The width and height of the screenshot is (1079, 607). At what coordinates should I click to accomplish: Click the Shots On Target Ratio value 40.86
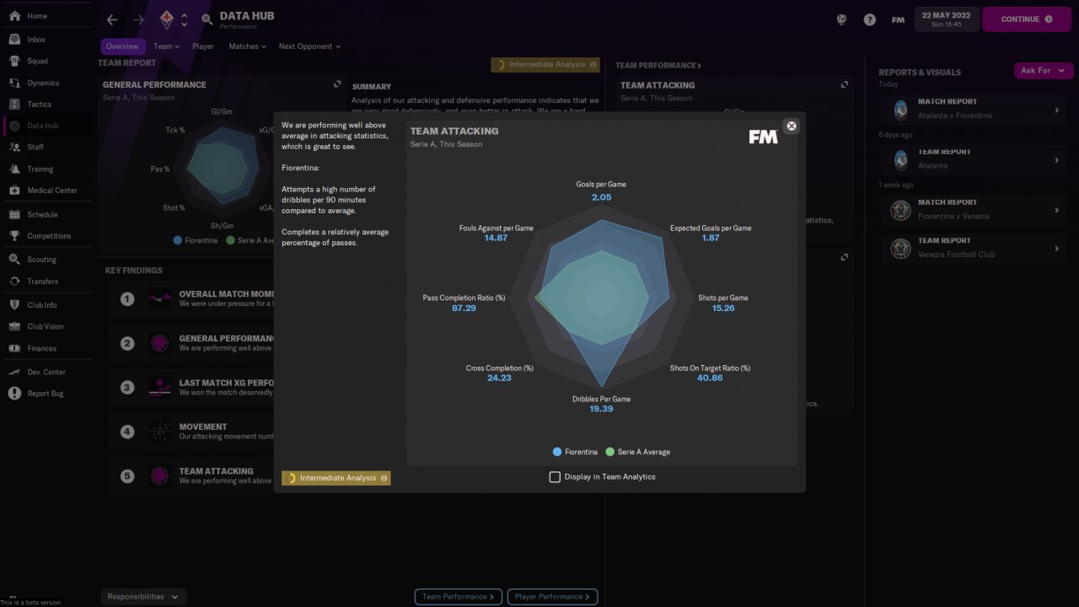[x=710, y=378]
